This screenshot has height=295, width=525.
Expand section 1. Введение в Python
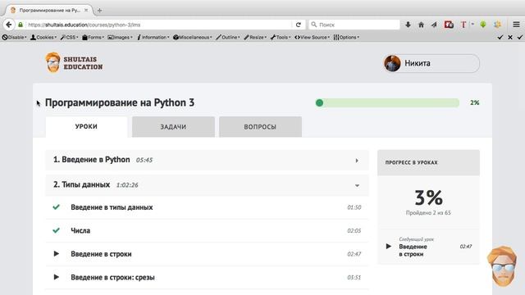(x=207, y=160)
